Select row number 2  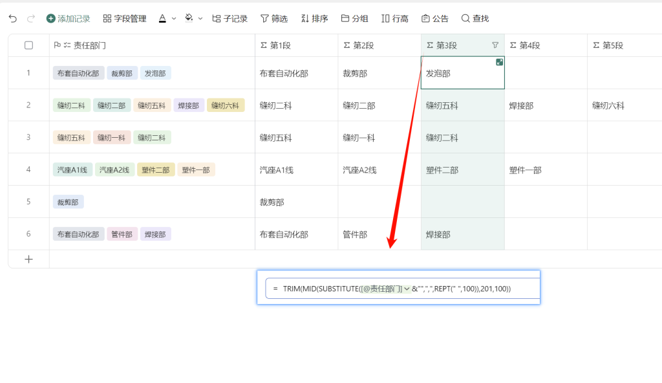pos(28,105)
